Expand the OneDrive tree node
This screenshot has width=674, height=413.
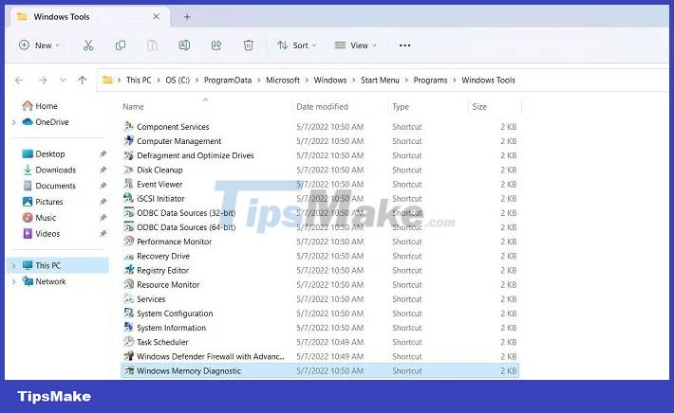coord(13,122)
